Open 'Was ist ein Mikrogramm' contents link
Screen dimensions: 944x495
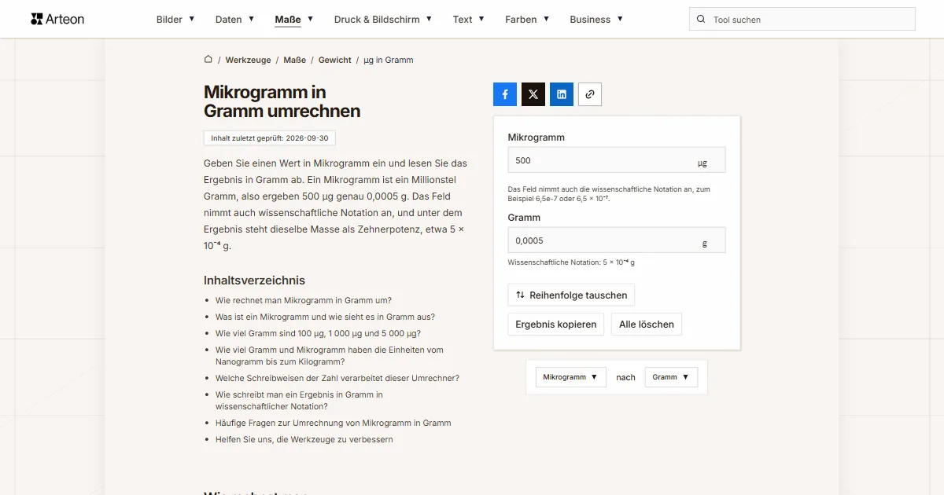coord(325,317)
